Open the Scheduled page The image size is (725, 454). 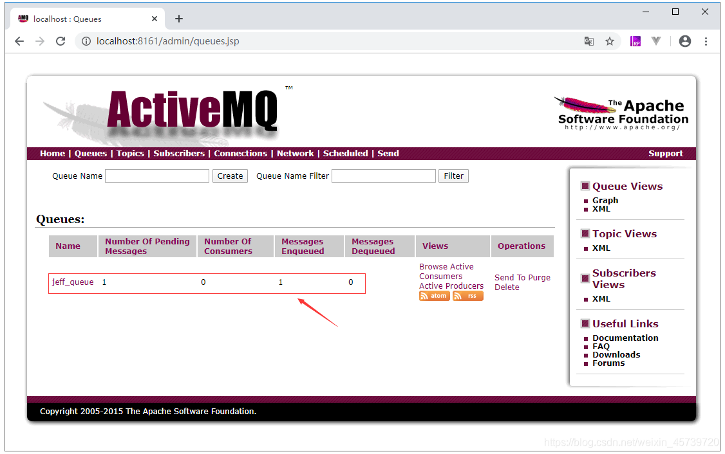click(345, 153)
